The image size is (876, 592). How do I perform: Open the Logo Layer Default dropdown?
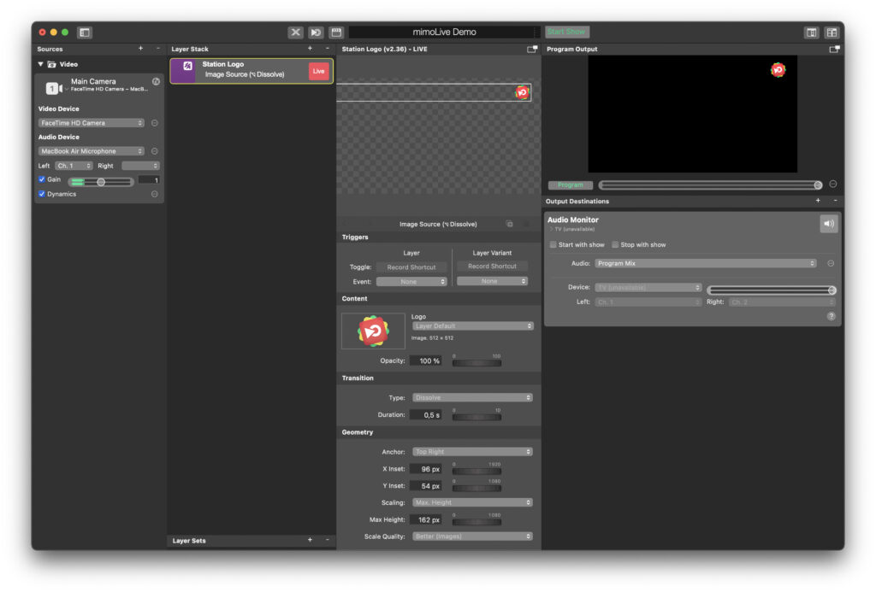[472, 325]
